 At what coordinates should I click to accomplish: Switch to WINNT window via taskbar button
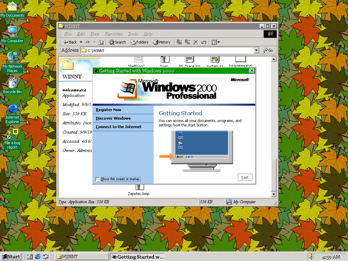click(x=82, y=257)
